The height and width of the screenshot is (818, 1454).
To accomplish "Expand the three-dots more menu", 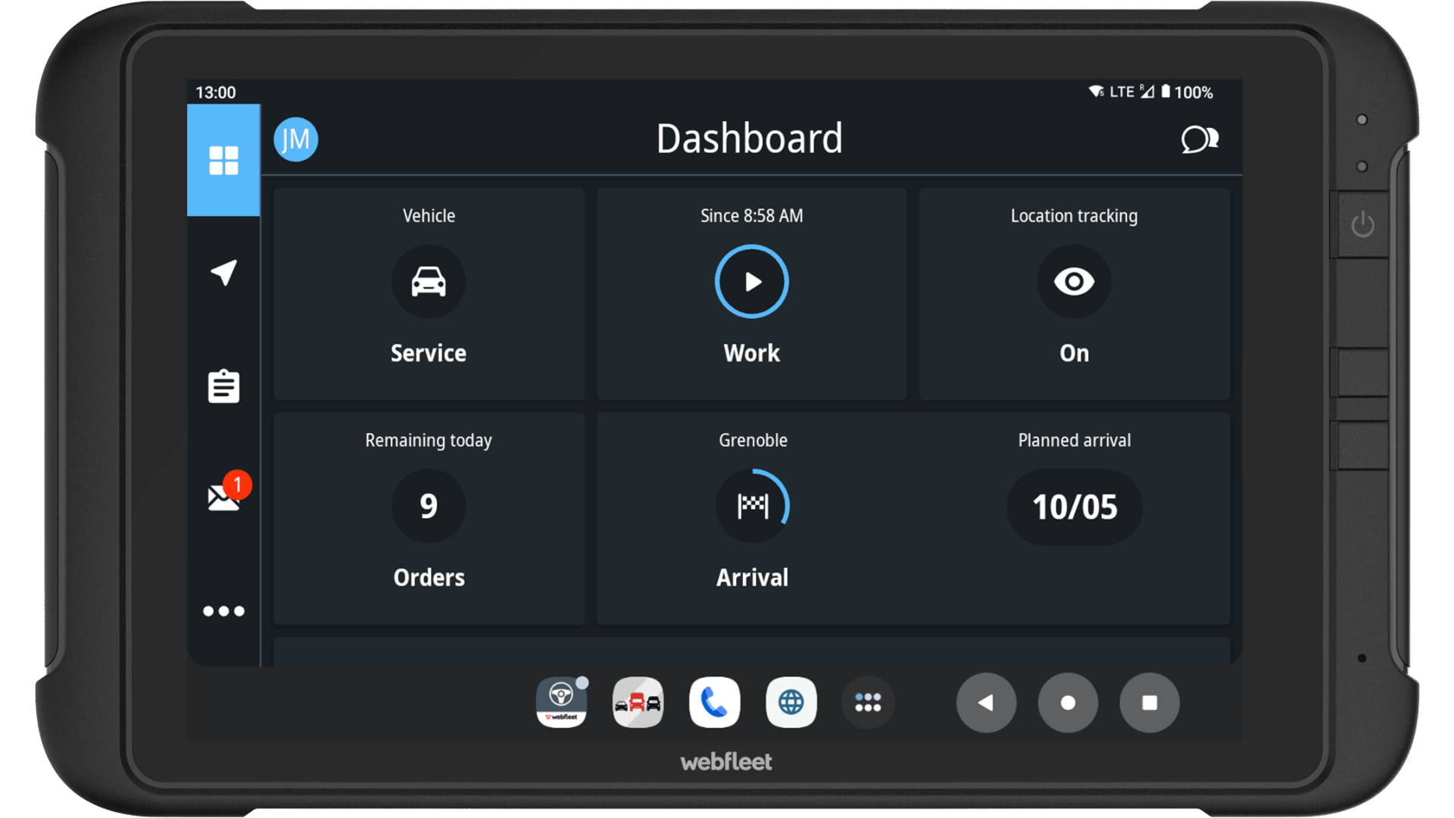I will tap(223, 610).
